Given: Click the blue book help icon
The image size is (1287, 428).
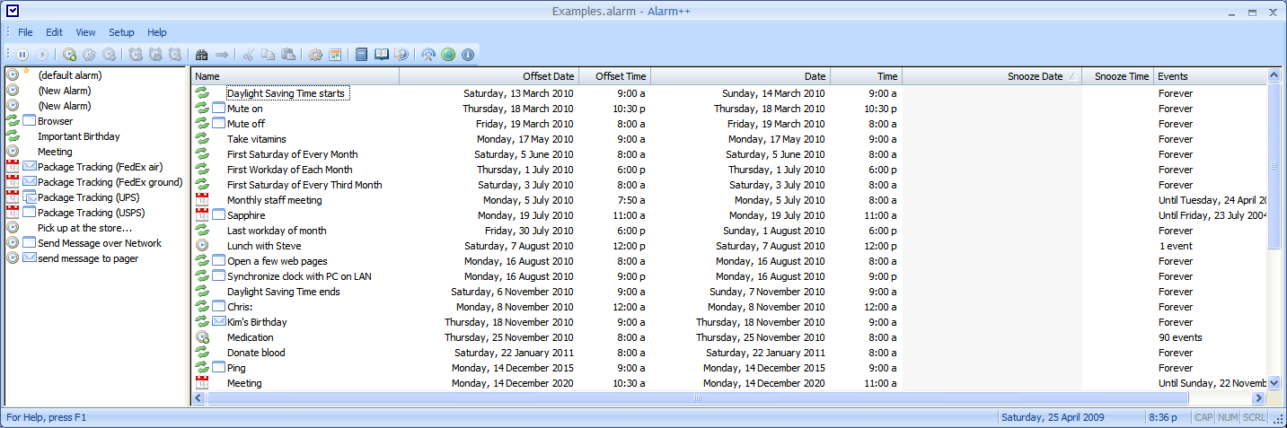Looking at the screenshot, I should [x=362, y=55].
